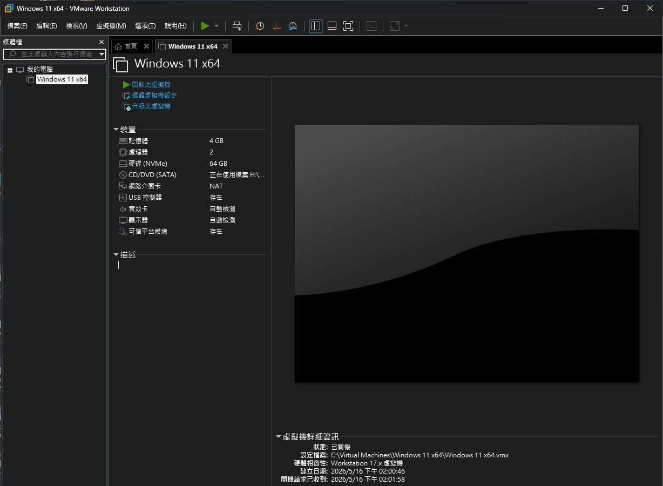Screen dimensions: 663x486
Task: Collapse the 描述 section
Action: 116,254
